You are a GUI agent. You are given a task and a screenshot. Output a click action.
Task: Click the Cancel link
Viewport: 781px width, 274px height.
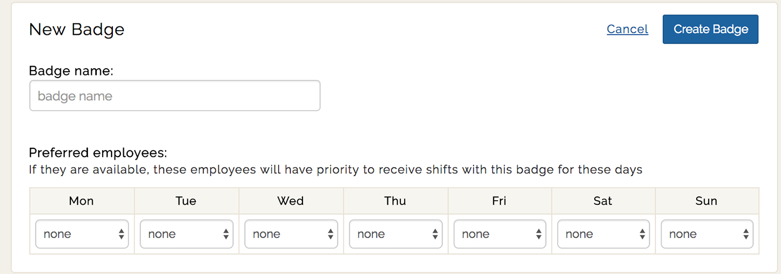[627, 29]
